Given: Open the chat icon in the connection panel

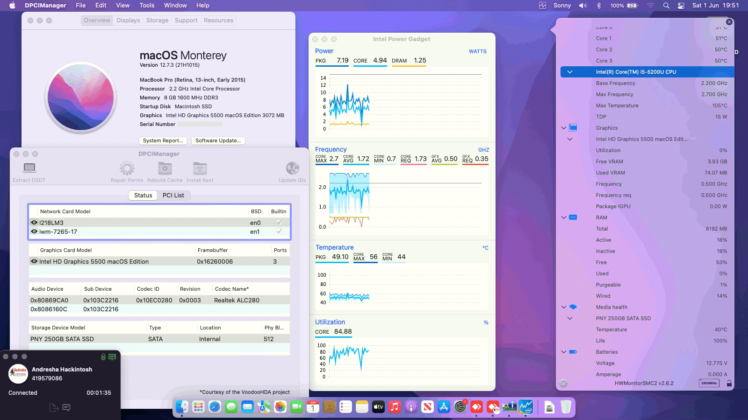Looking at the screenshot, I should coord(66,407).
